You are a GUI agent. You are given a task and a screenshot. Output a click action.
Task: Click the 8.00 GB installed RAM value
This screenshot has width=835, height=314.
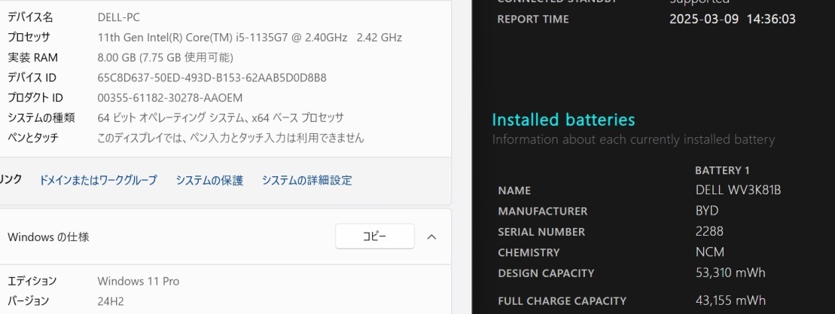(x=166, y=57)
